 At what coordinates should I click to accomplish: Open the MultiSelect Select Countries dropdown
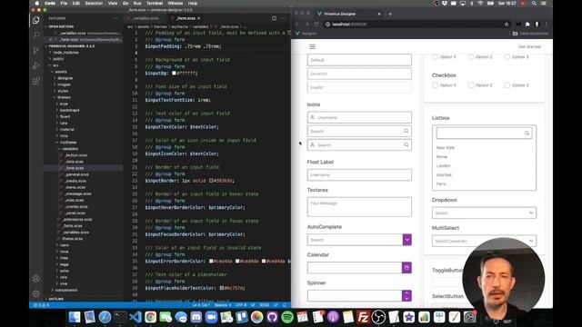tap(484, 241)
